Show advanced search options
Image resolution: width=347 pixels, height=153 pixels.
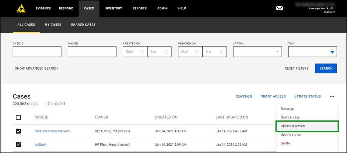coord(36,68)
